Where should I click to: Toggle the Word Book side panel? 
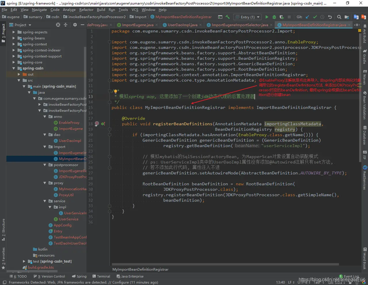click(x=365, y=259)
